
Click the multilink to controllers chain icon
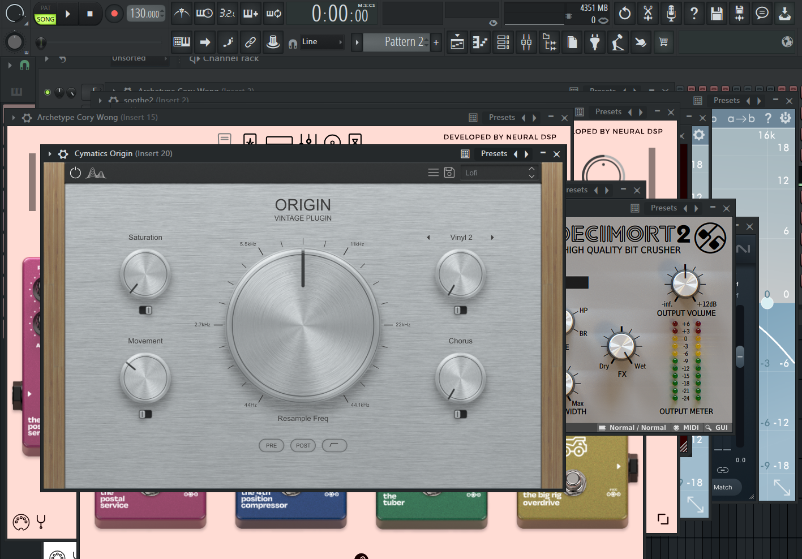pos(250,42)
